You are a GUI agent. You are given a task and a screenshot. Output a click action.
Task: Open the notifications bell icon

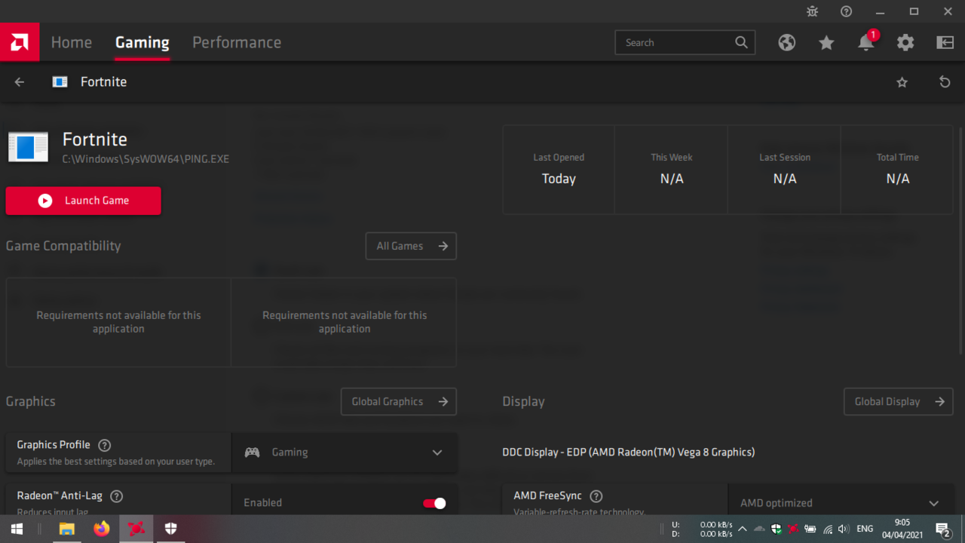click(x=865, y=42)
